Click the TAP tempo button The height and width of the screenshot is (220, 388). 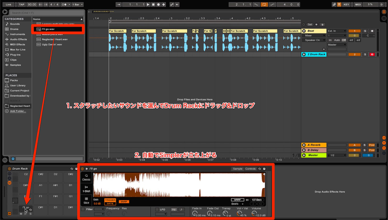point(22,4)
